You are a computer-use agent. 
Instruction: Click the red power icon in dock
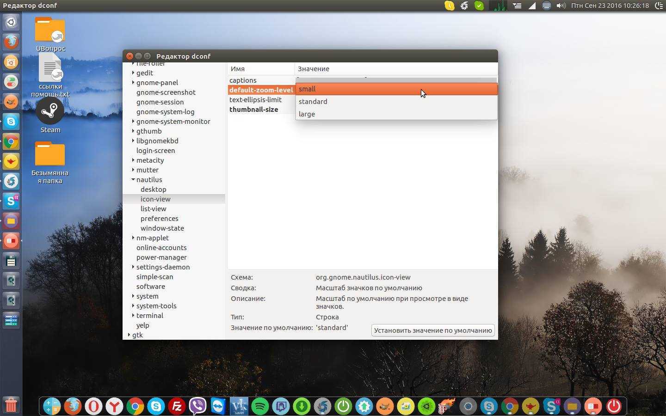pyautogui.click(x=614, y=406)
